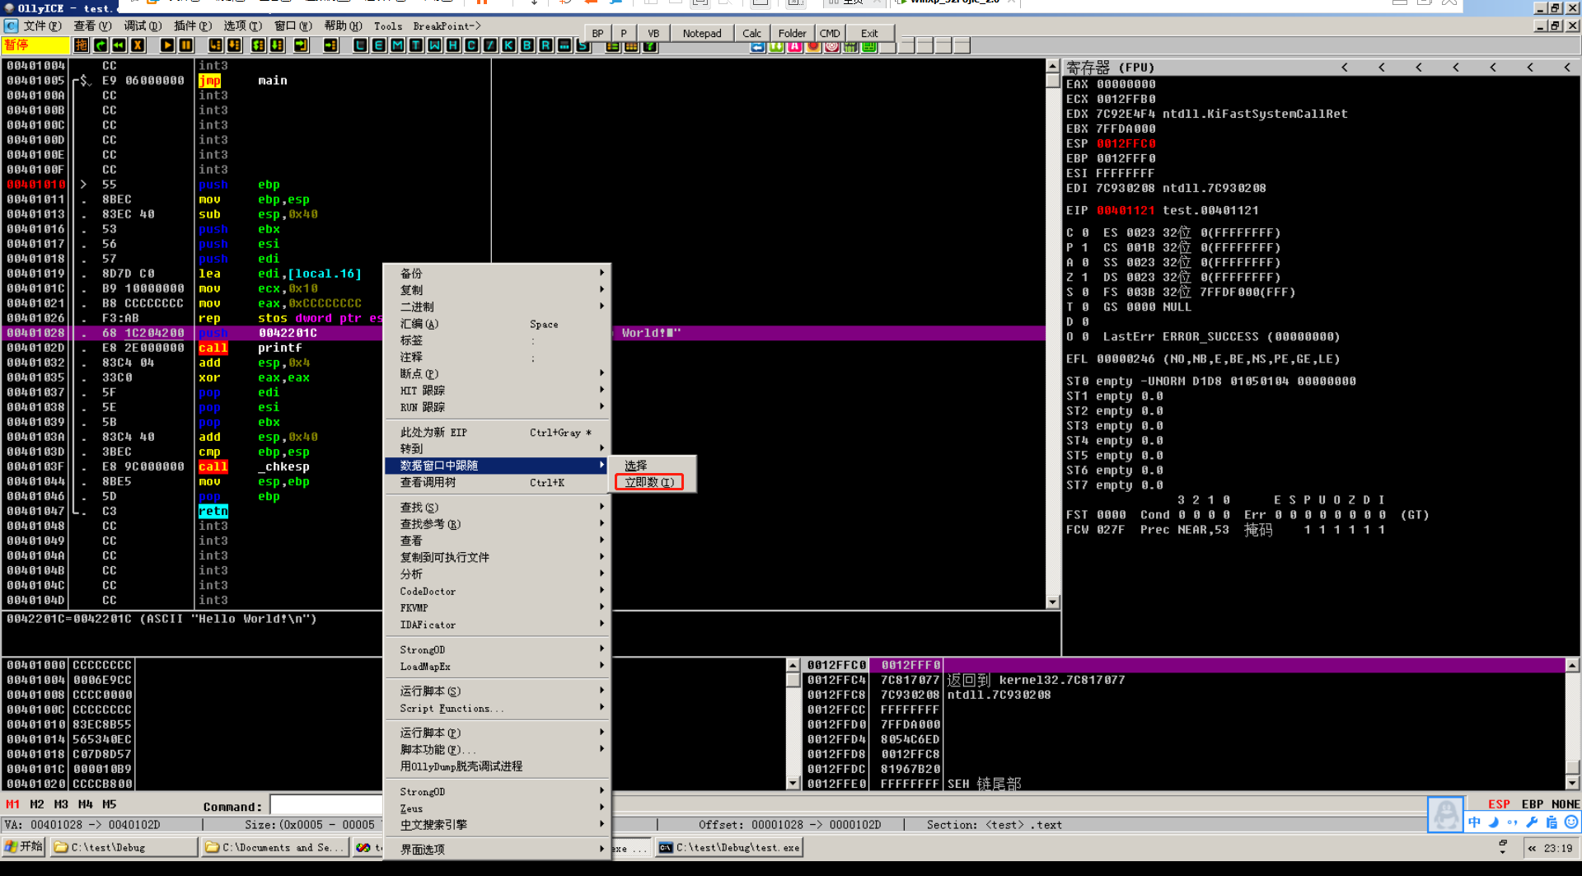The height and width of the screenshot is (876, 1582).
Task: Expand the 查找参考(R) submenu
Action: (498, 523)
